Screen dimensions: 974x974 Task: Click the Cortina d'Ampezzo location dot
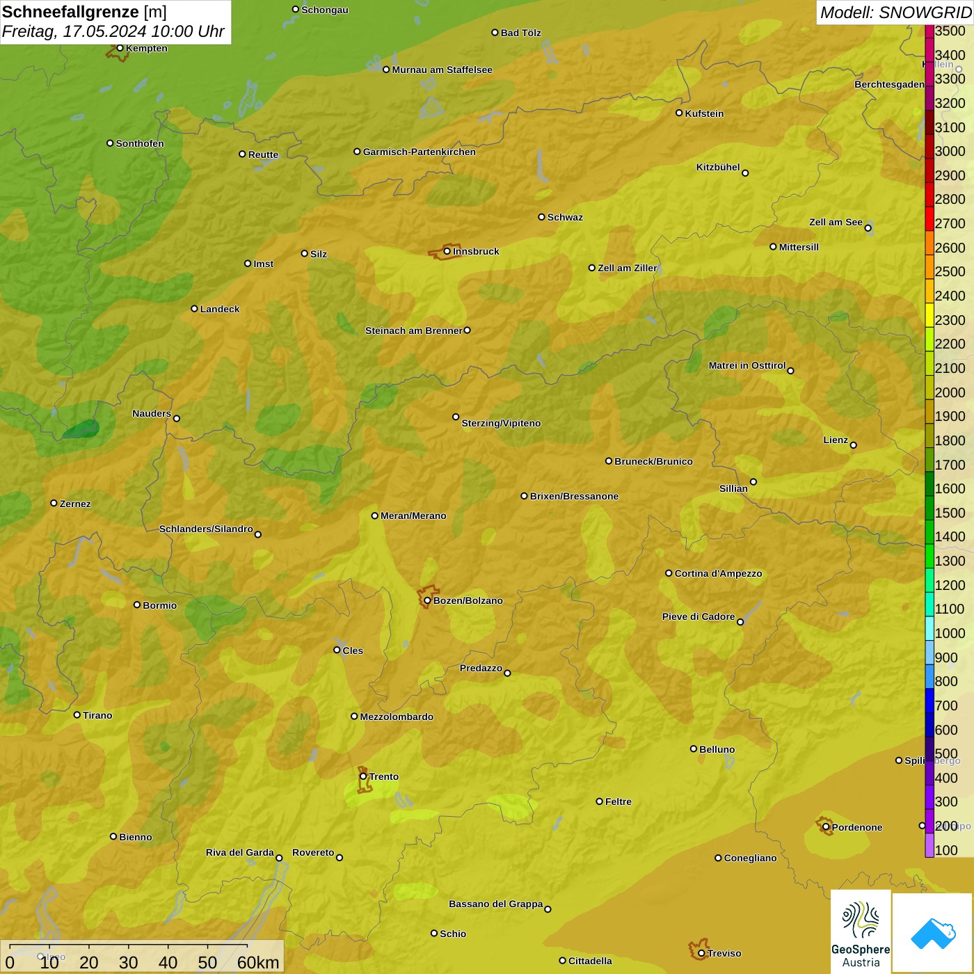(669, 573)
